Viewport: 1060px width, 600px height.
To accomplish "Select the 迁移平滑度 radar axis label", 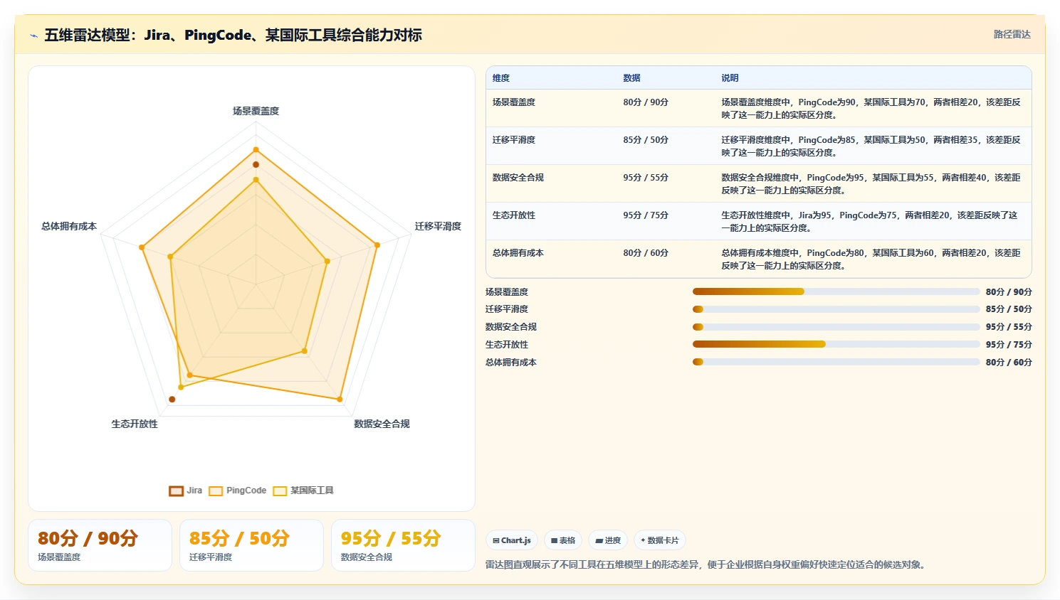I will click(438, 226).
